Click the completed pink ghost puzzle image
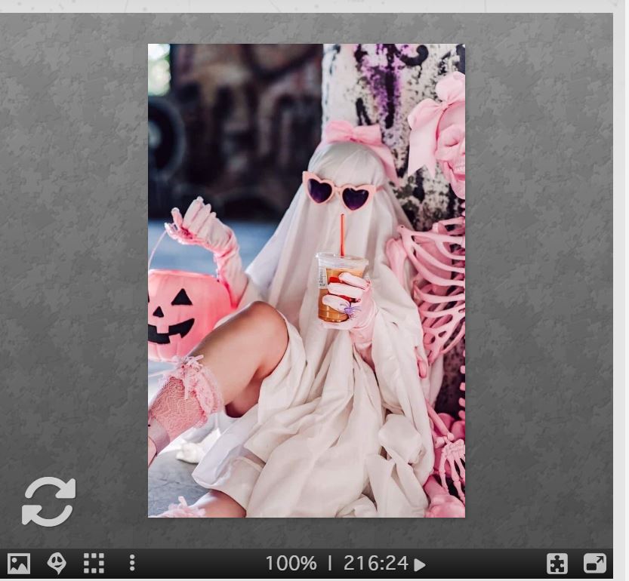Viewport: 629px width, 581px height. pyautogui.click(x=307, y=281)
